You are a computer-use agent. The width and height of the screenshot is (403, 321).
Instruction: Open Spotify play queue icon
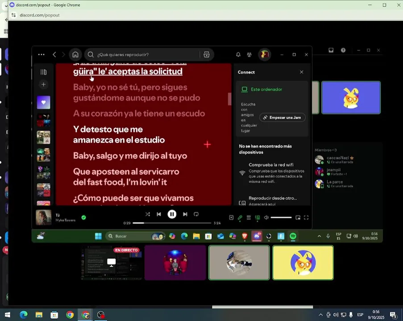click(x=249, y=218)
